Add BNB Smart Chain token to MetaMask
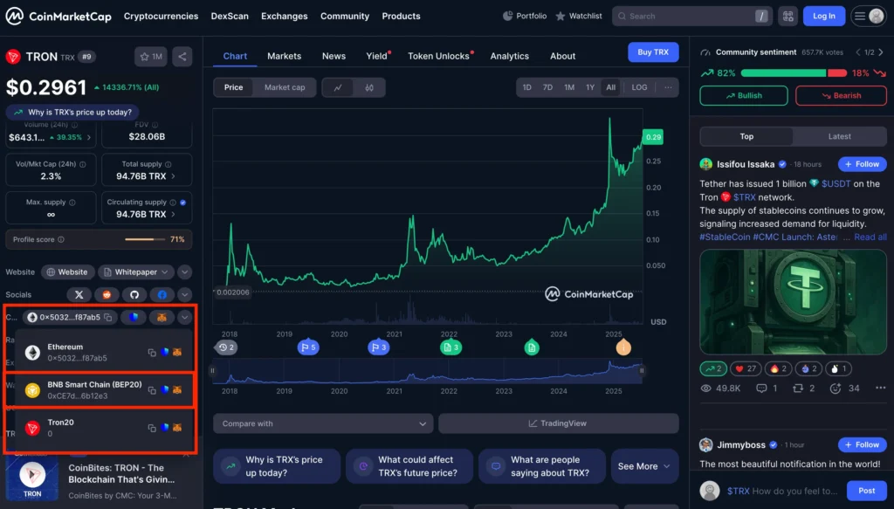 pyautogui.click(x=177, y=390)
